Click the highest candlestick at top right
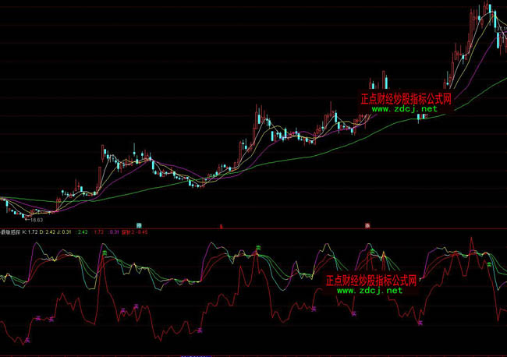 pos(488,8)
